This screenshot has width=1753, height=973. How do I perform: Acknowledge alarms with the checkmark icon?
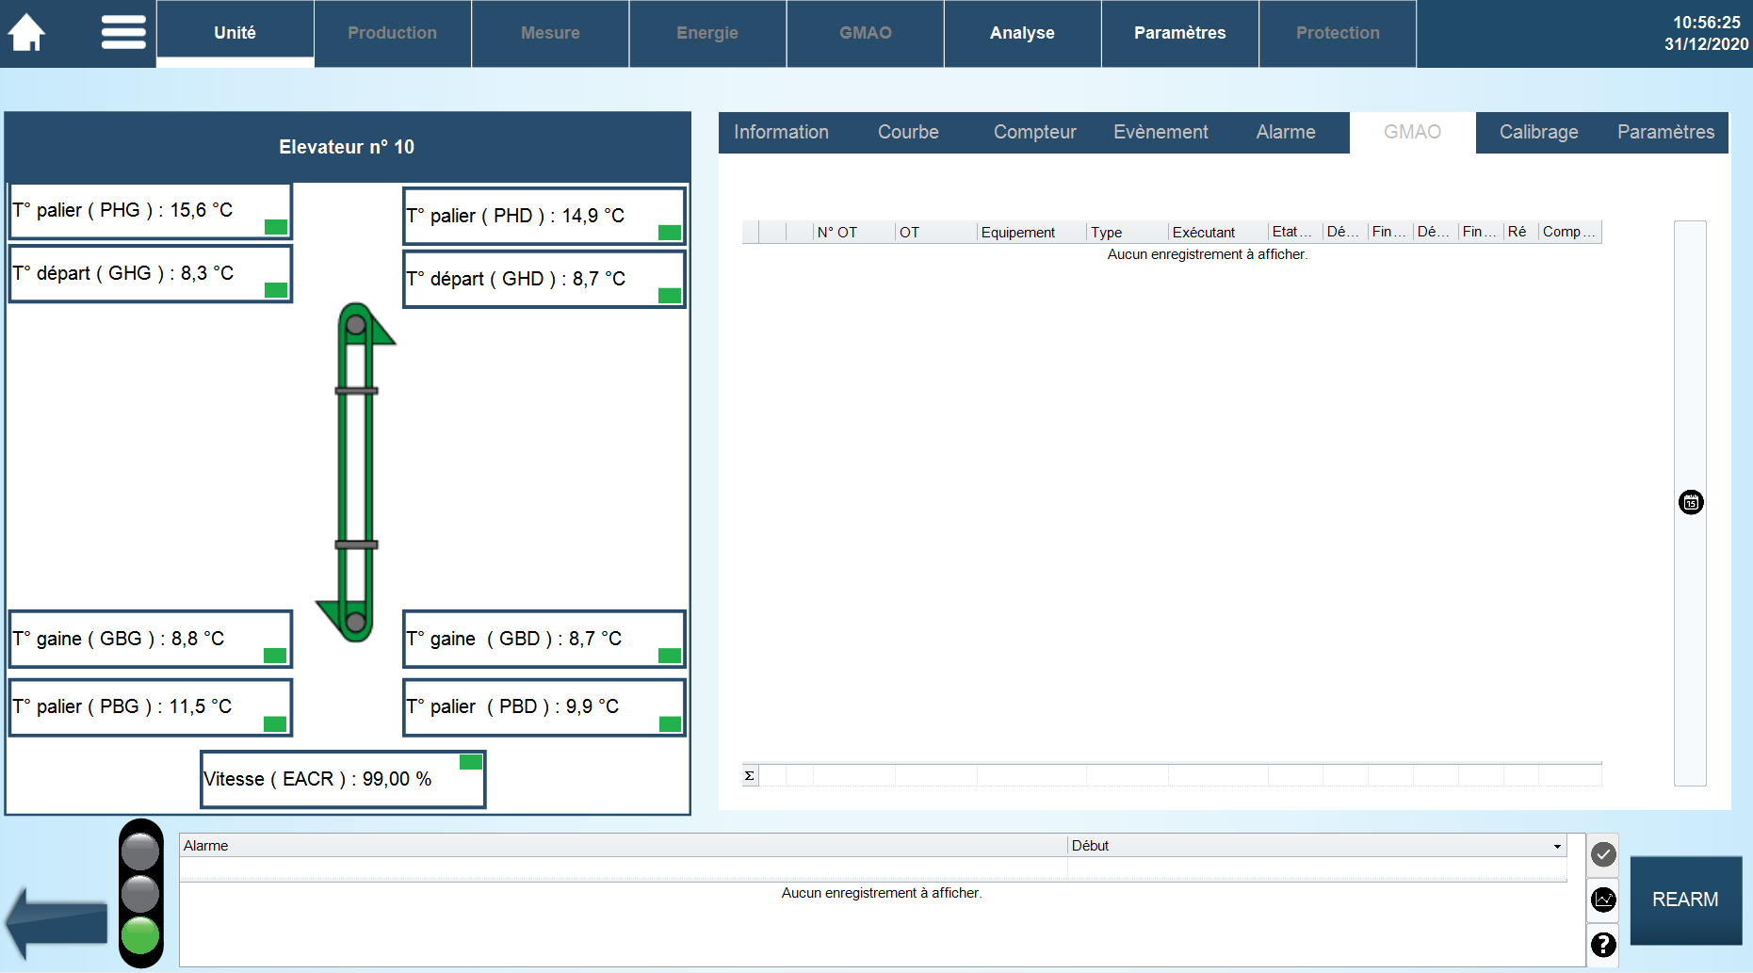pyautogui.click(x=1603, y=854)
